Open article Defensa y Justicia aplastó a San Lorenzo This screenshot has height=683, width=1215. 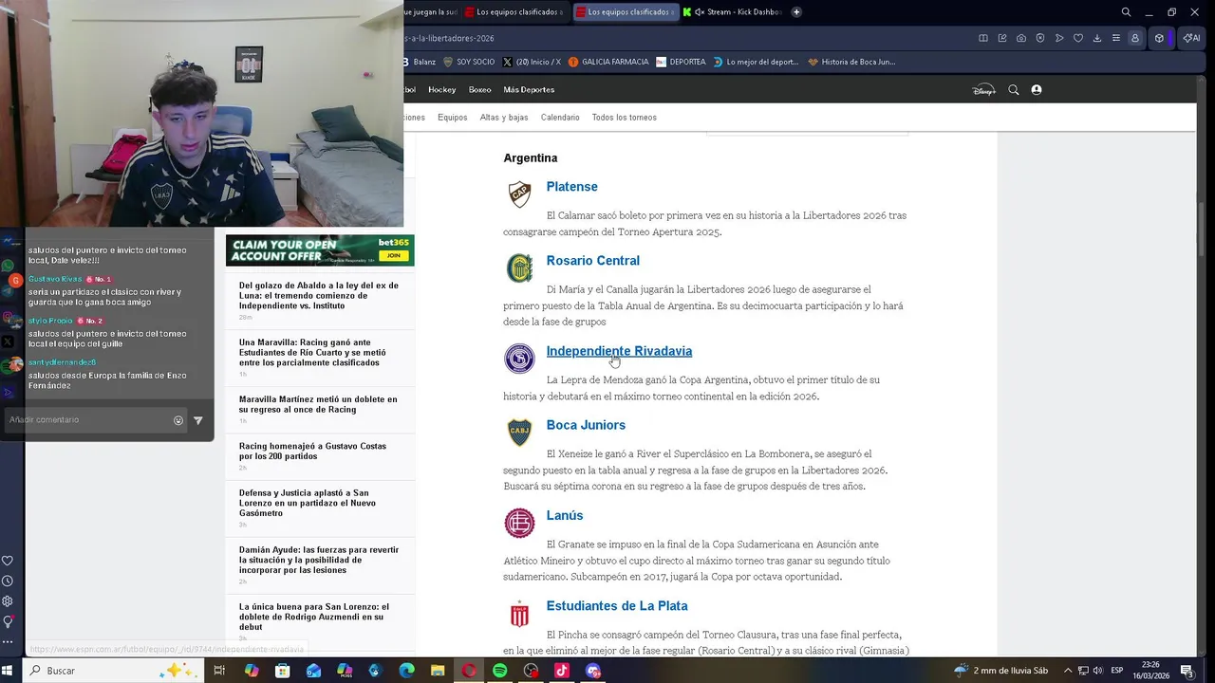(x=308, y=503)
